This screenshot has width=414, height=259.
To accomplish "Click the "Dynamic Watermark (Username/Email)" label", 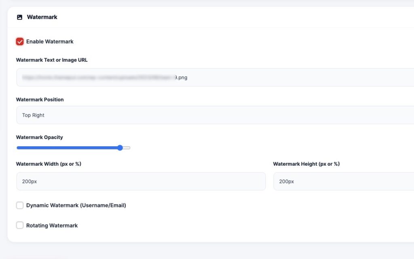I will click(x=76, y=206).
